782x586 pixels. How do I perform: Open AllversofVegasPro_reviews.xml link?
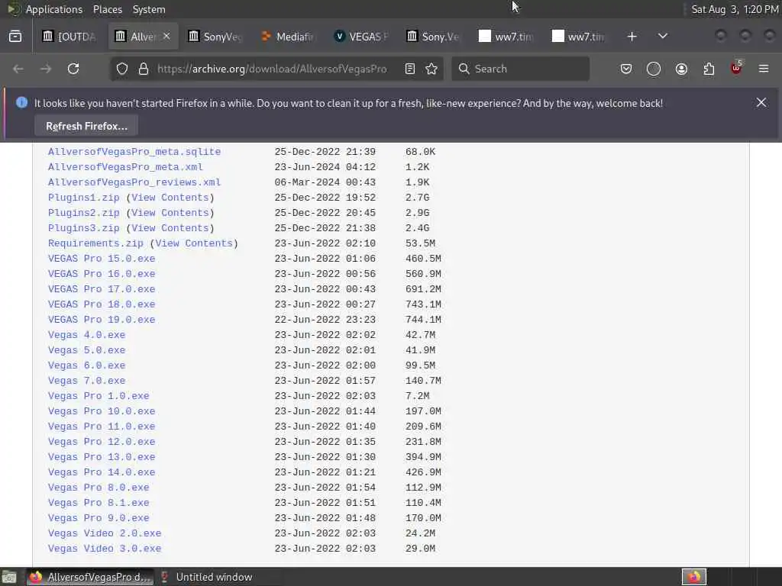[x=134, y=182]
